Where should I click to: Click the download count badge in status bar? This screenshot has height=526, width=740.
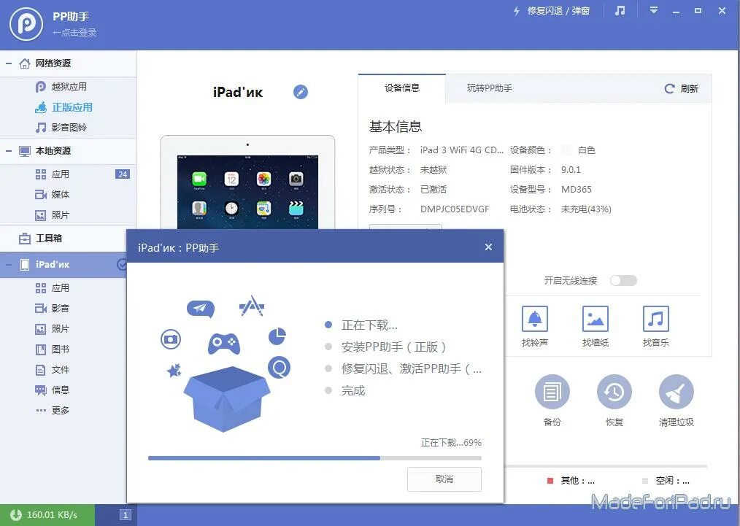(x=125, y=515)
